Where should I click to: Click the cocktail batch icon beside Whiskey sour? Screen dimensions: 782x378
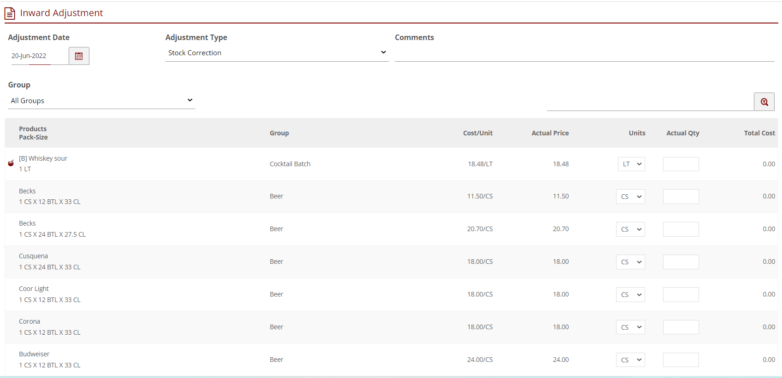click(x=11, y=163)
